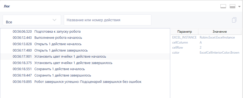
Task: Select Открыть 1 действие началось entry
Action: (85, 44)
